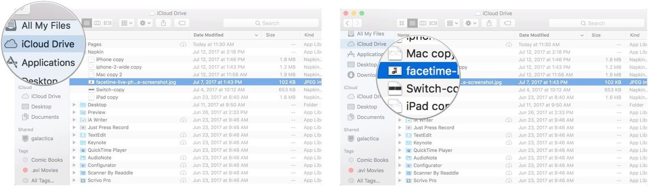The width and height of the screenshot is (648, 186).
Task: Download AudioNote via cloud icon, left window
Action: [x=183, y=158]
